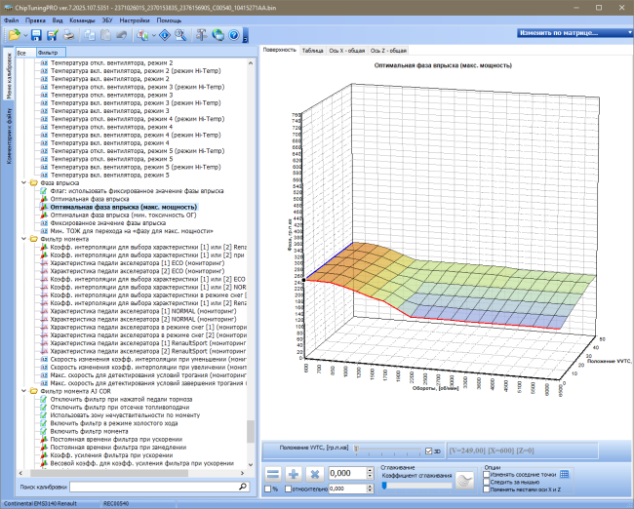The image size is (634, 509).
Task: Select 'Фиксированное значение фазы впрыска' item
Action: (108, 222)
